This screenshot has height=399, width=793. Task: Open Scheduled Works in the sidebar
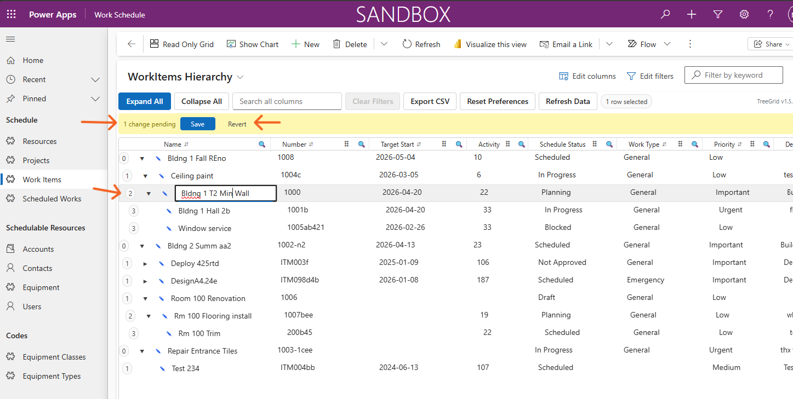52,199
